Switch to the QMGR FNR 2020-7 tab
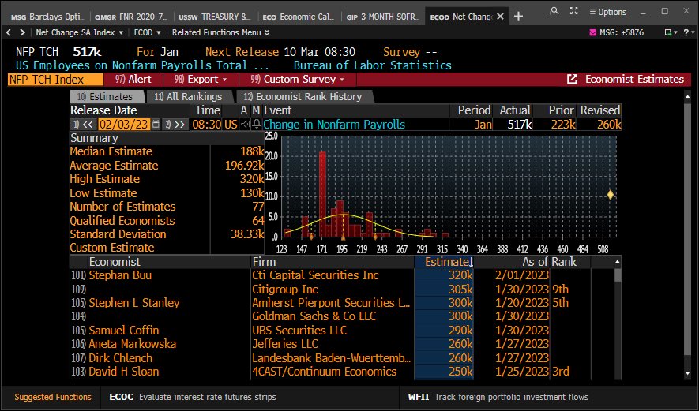Viewport: 699px width, 411px height. 130,17
